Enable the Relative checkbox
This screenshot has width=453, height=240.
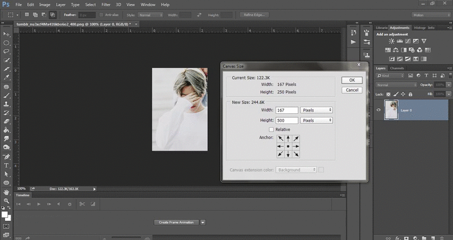[271, 130]
